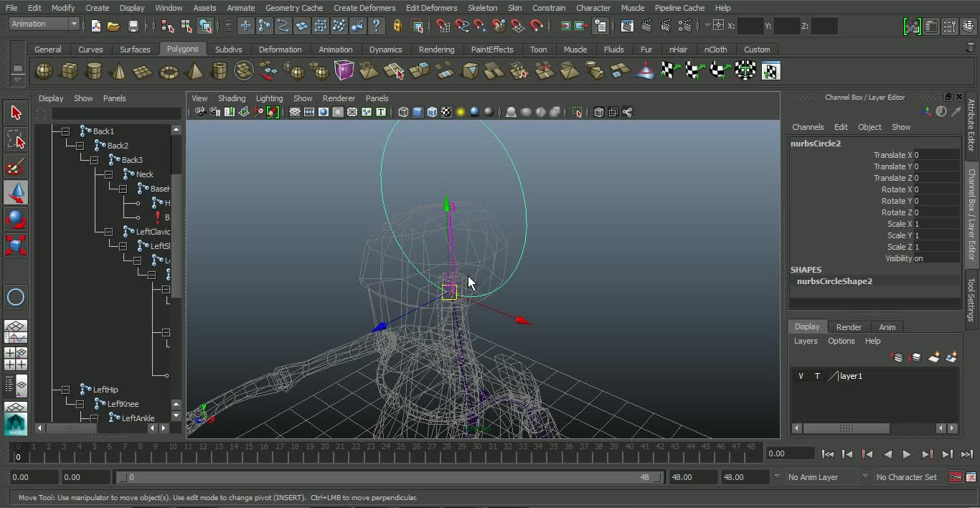Click the New scene icon

(x=95, y=26)
